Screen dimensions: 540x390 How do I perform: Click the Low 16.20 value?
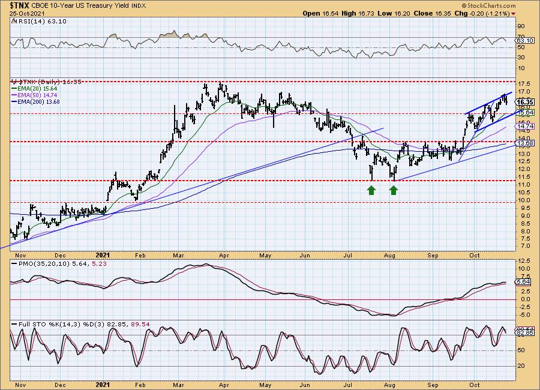pyautogui.click(x=394, y=13)
